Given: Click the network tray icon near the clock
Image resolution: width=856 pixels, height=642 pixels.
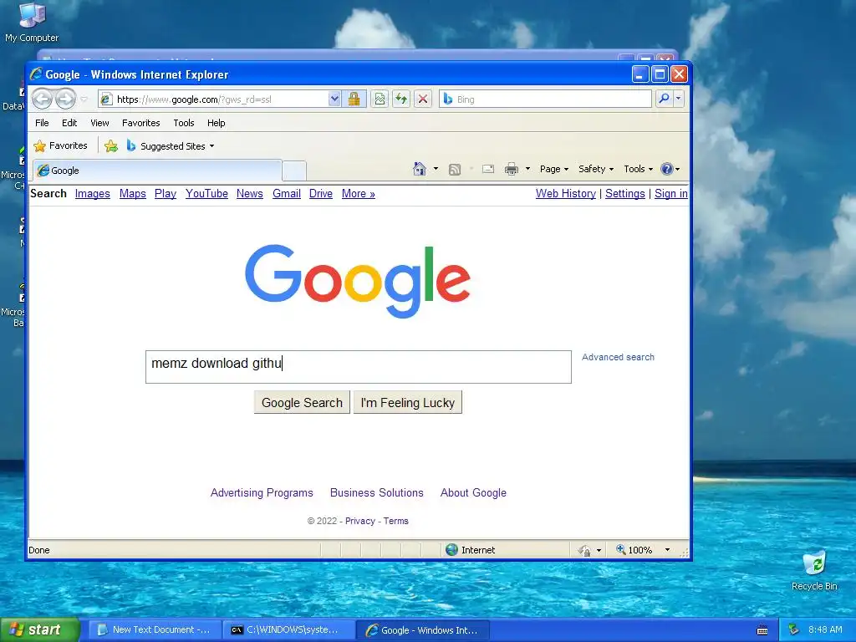Looking at the screenshot, I should [x=794, y=629].
